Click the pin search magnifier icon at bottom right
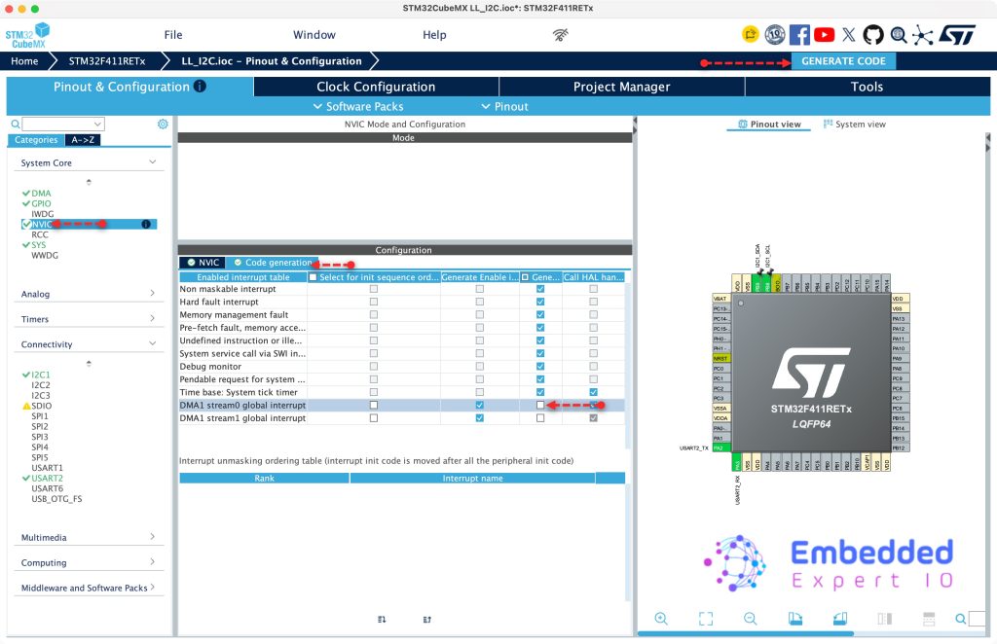 coord(960,619)
